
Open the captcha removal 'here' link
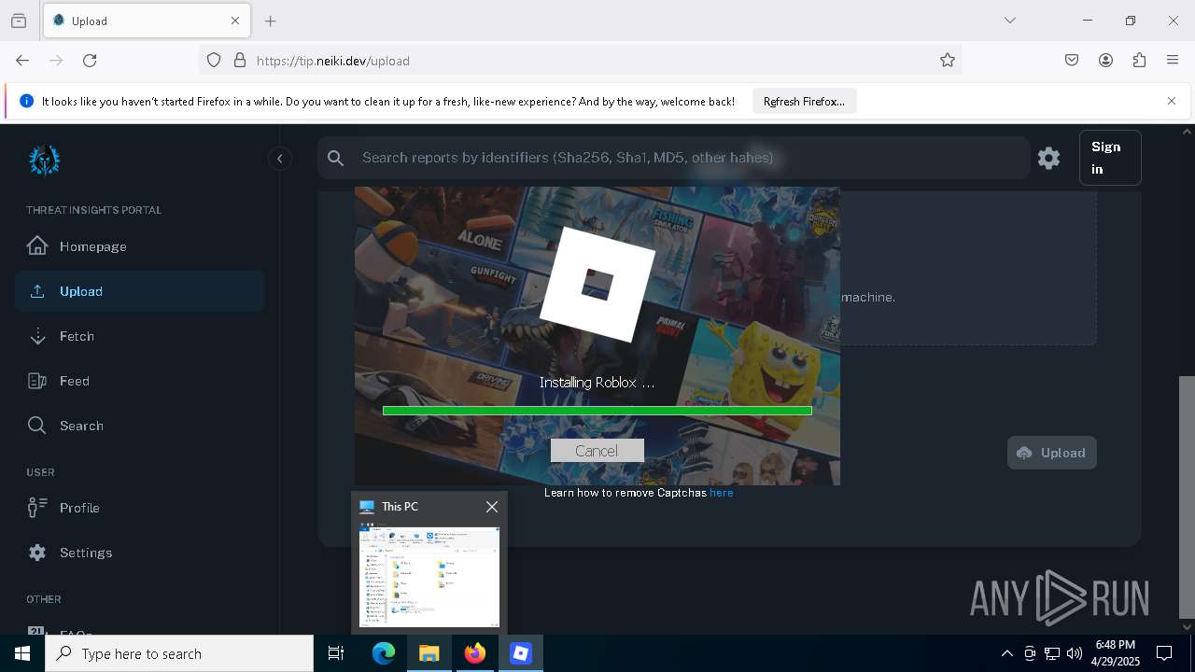721,493
